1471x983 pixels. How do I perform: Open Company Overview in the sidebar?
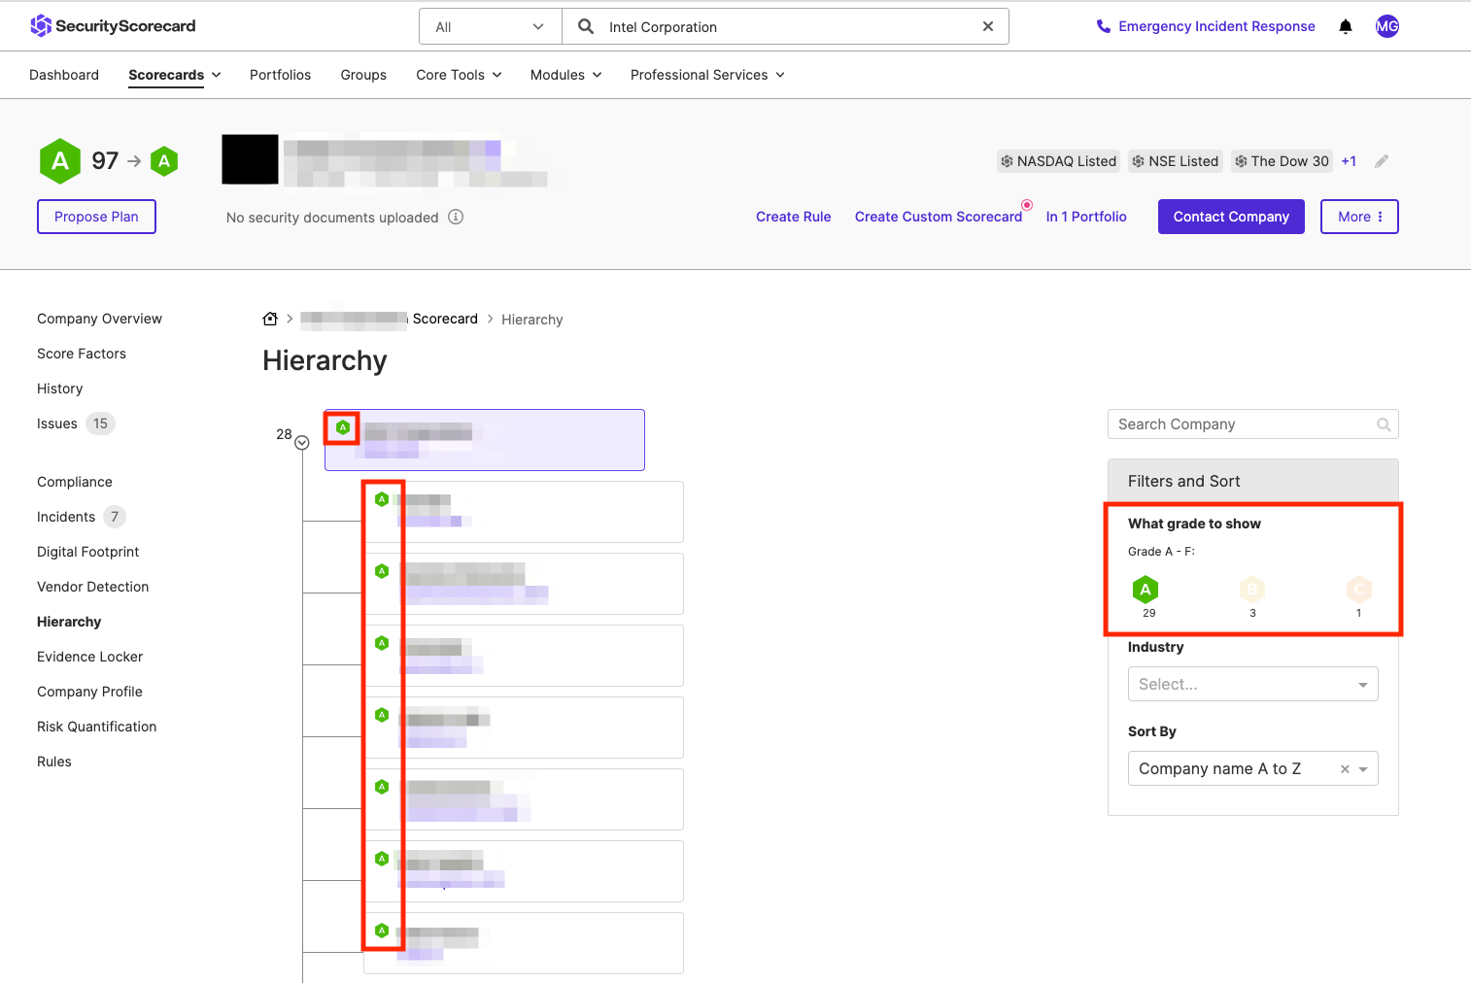[x=99, y=319]
